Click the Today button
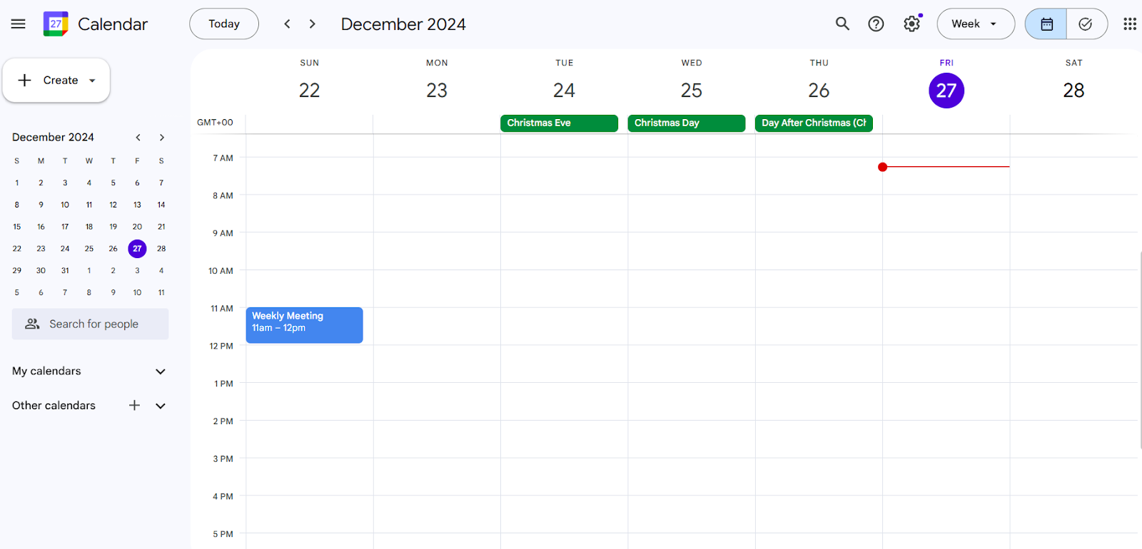Image resolution: width=1142 pixels, height=549 pixels. click(224, 24)
